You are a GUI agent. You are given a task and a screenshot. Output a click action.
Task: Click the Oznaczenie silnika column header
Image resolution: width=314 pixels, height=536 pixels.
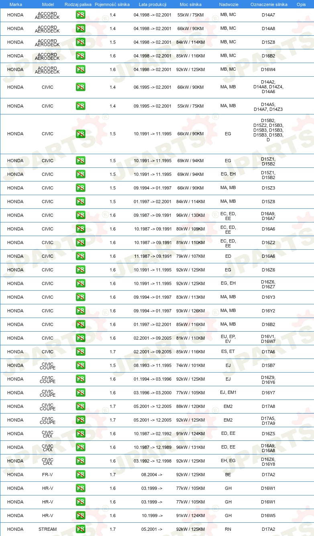[x=269, y=4]
